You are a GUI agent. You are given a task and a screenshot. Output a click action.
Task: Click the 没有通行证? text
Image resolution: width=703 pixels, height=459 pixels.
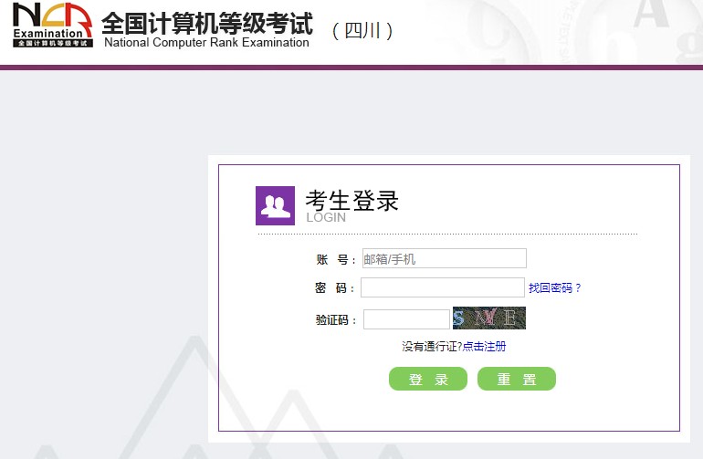(x=432, y=347)
